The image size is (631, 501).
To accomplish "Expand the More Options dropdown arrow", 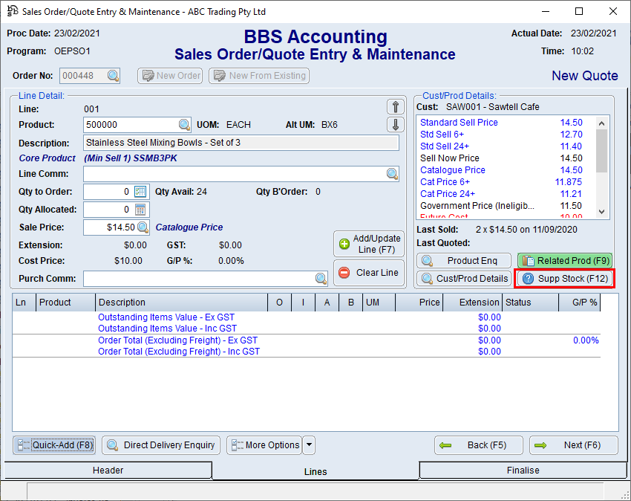I will point(307,445).
